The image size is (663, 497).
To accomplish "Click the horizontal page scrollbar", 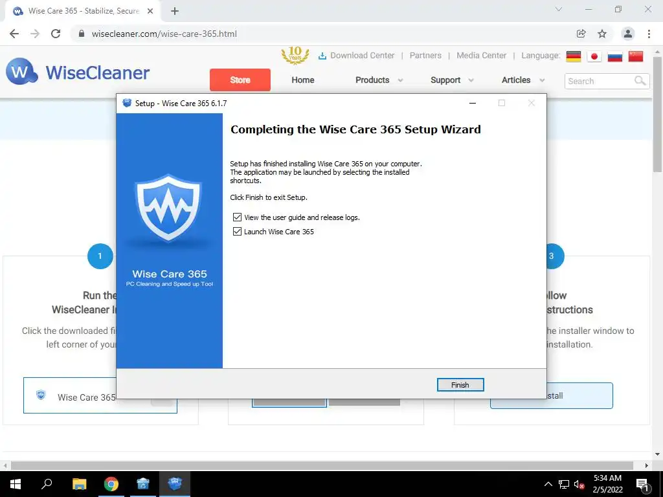I will coord(322,465).
